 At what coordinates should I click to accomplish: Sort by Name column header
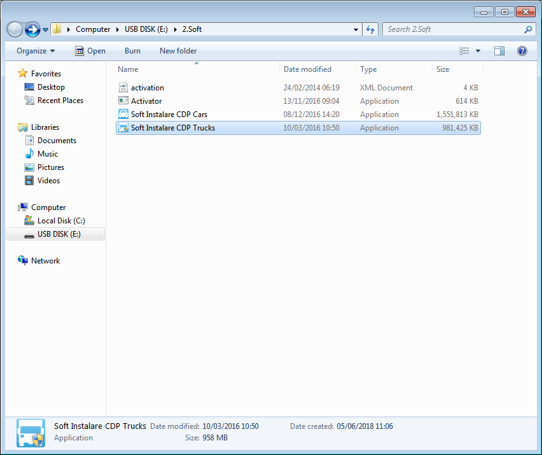[x=128, y=69]
